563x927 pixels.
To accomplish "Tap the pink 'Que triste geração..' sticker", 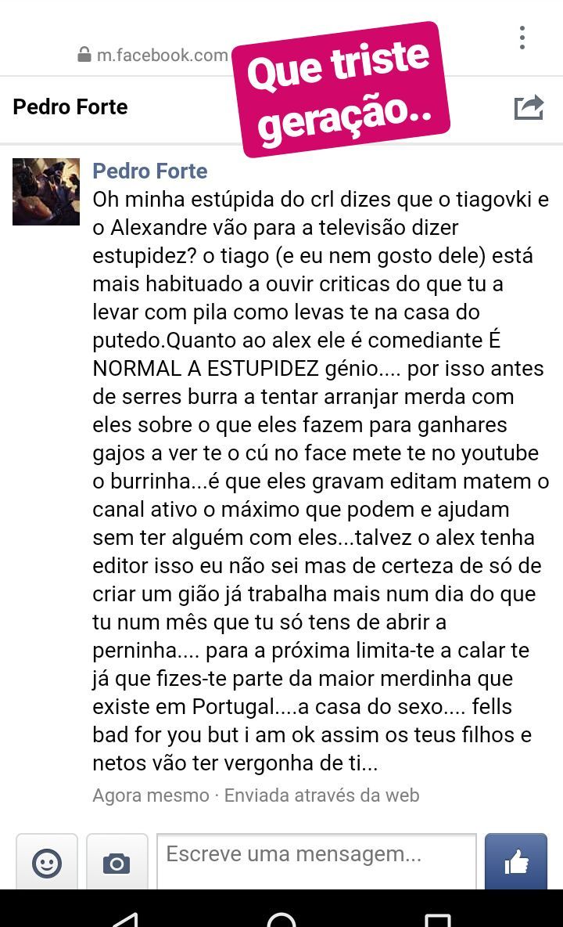I will pos(340,89).
